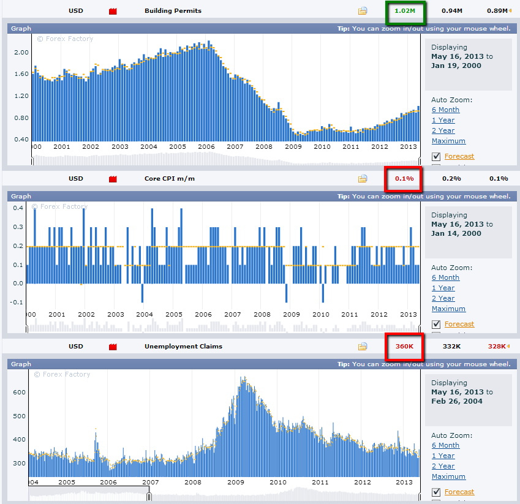This screenshot has width=520, height=504.
Task: Click the red impact icon for Core CPI m/m
Action: tap(113, 179)
